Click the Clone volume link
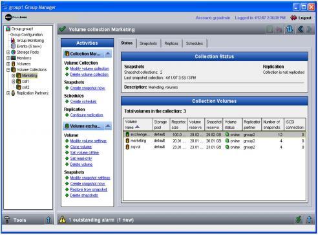The image size is (318, 235). [81, 147]
